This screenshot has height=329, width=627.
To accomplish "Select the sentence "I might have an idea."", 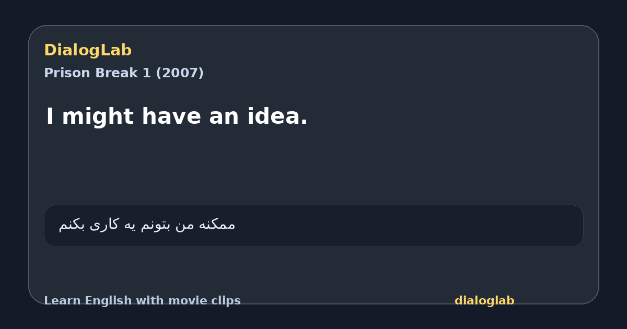I will (177, 116).
